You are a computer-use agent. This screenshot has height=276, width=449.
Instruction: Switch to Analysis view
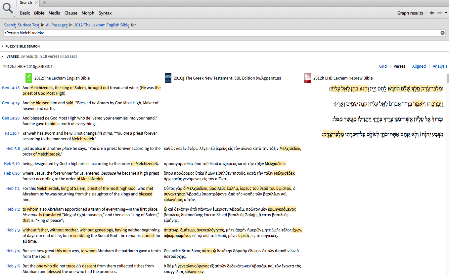(440, 66)
